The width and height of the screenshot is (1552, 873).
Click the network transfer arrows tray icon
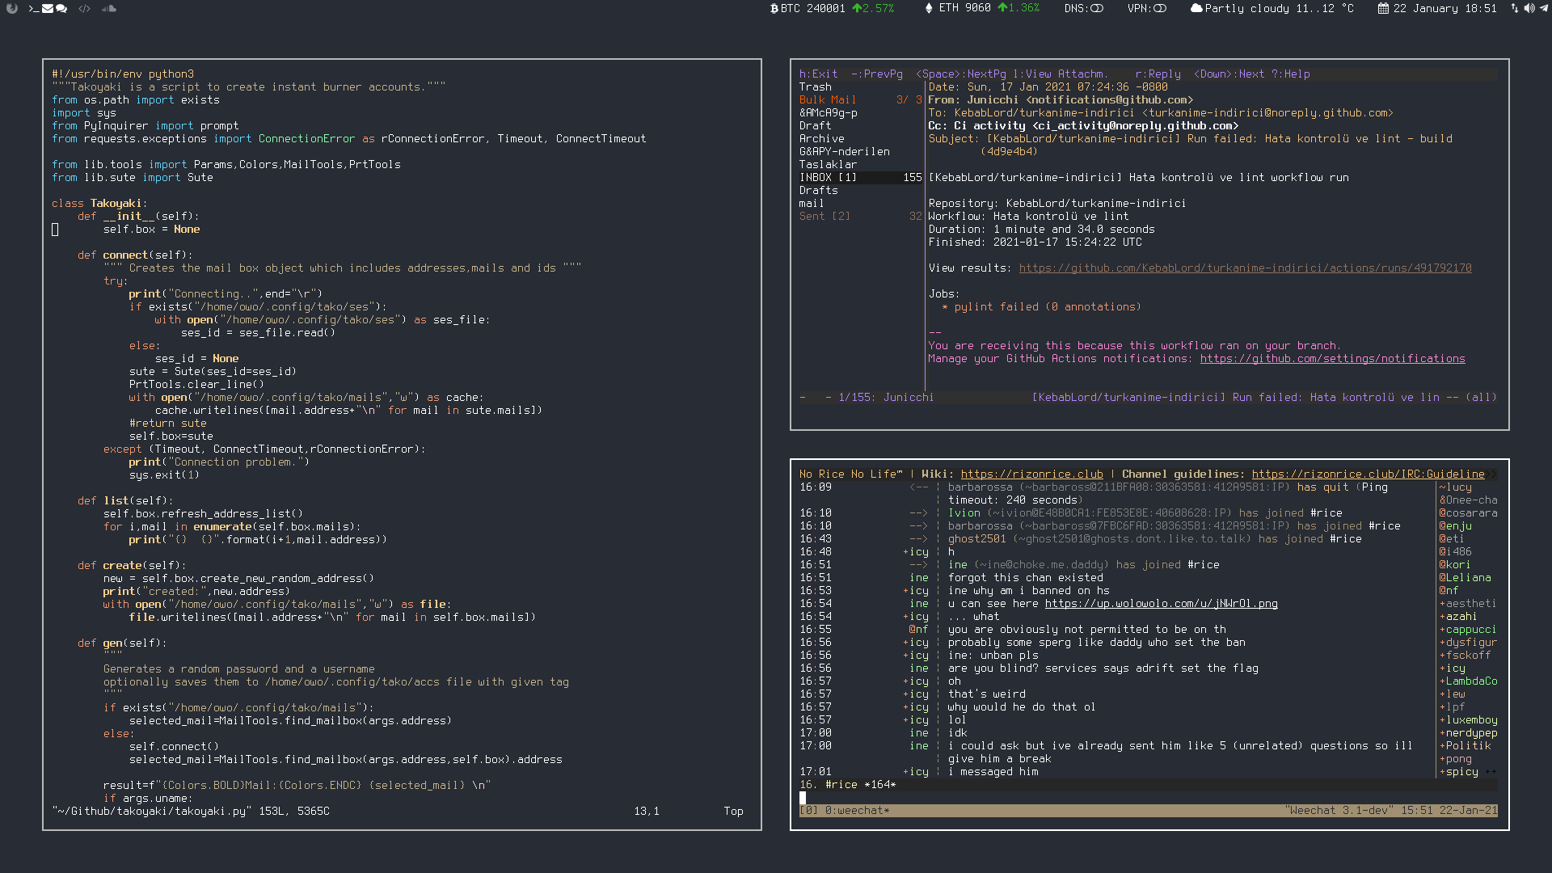coord(1515,8)
